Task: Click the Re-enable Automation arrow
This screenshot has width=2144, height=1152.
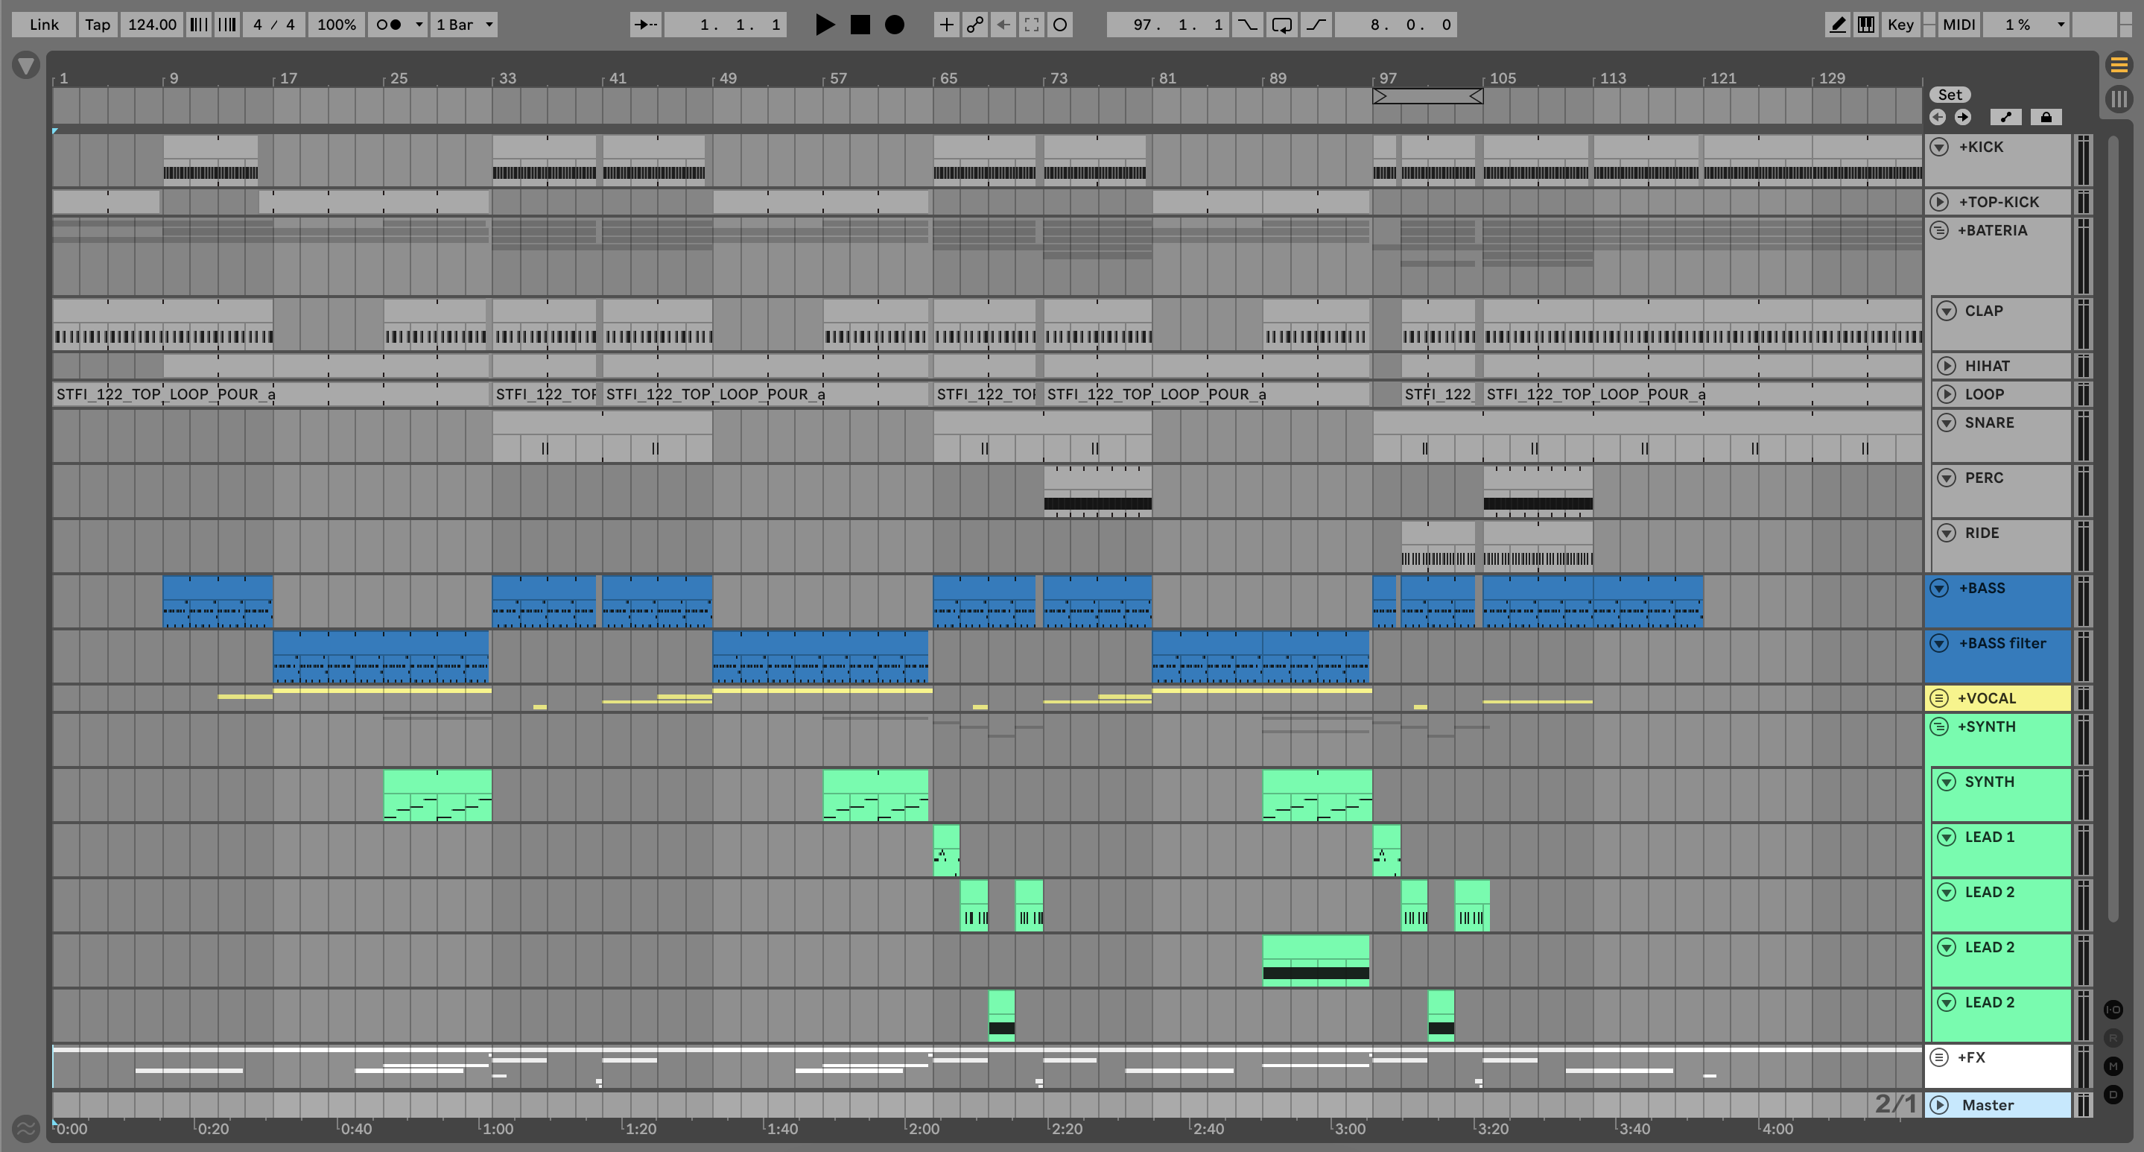Action: pyautogui.click(x=1003, y=24)
